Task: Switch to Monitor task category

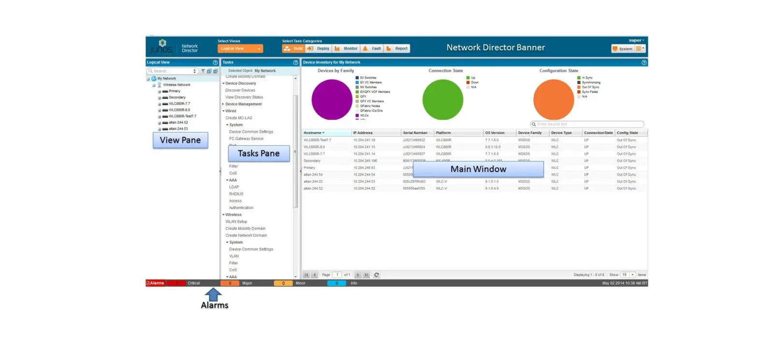Action: (346, 48)
